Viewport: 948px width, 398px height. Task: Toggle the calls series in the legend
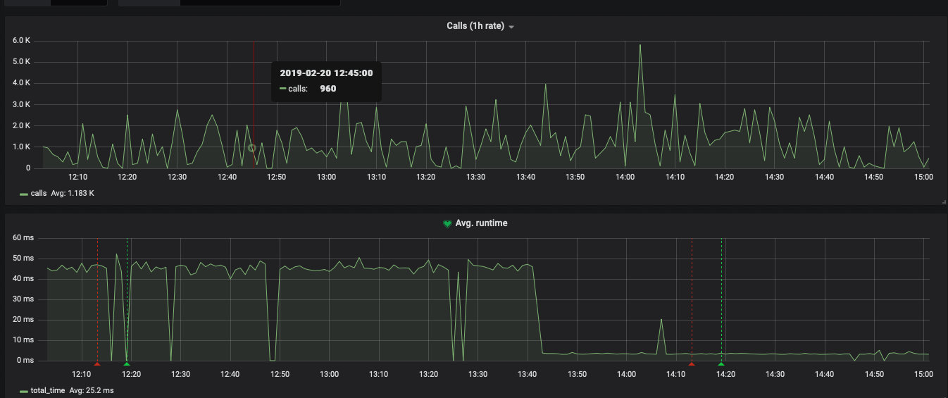point(38,193)
